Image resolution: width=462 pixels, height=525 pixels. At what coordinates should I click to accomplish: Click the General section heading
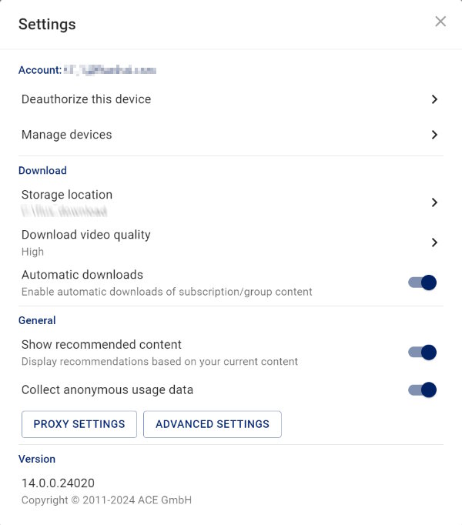pos(37,320)
